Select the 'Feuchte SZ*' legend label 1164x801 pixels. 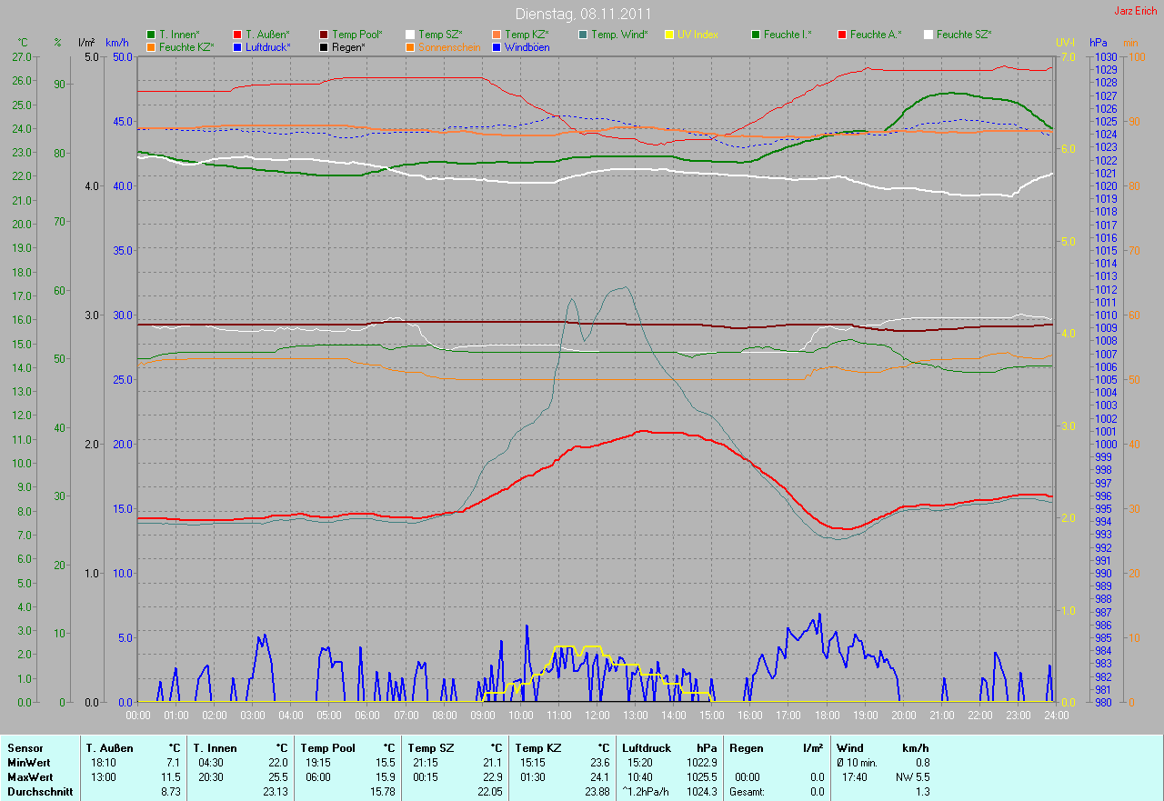tap(965, 35)
